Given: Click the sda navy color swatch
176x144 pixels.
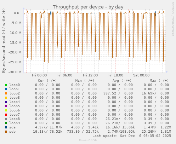Looking at the screenshot, I should coord(6,127).
